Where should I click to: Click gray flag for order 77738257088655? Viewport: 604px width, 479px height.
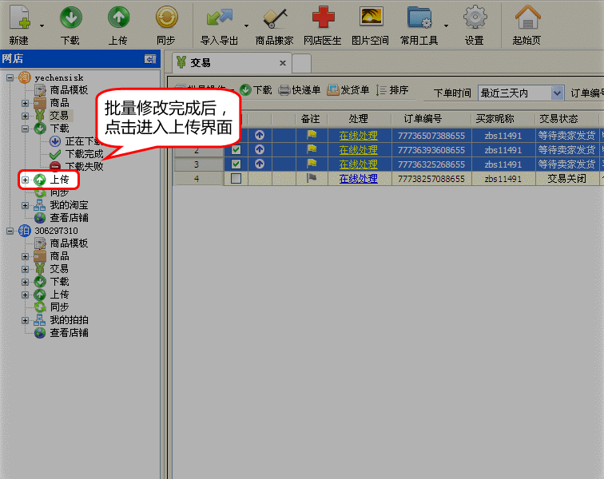click(312, 178)
